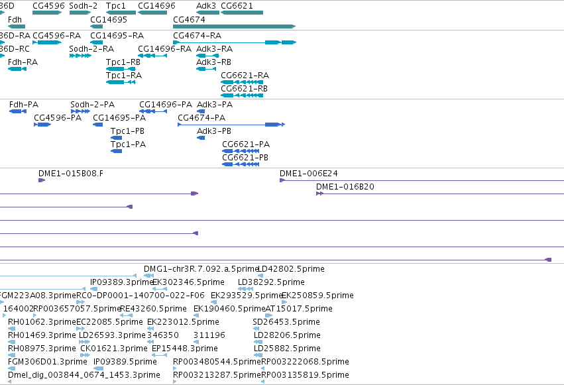Select the Adk3-PB CDS label
This screenshot has width=564, height=385.
coord(214,131)
